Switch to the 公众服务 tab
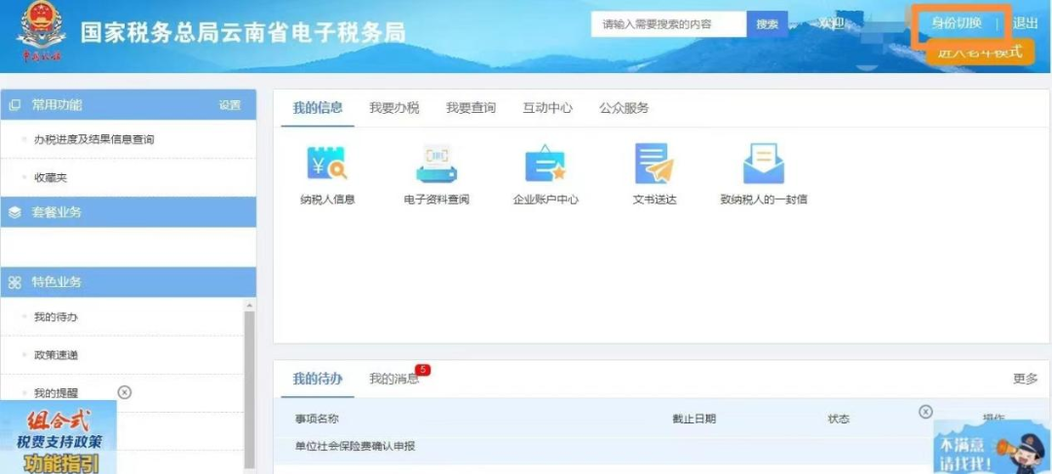This screenshot has height=474, width=1052. (x=624, y=108)
